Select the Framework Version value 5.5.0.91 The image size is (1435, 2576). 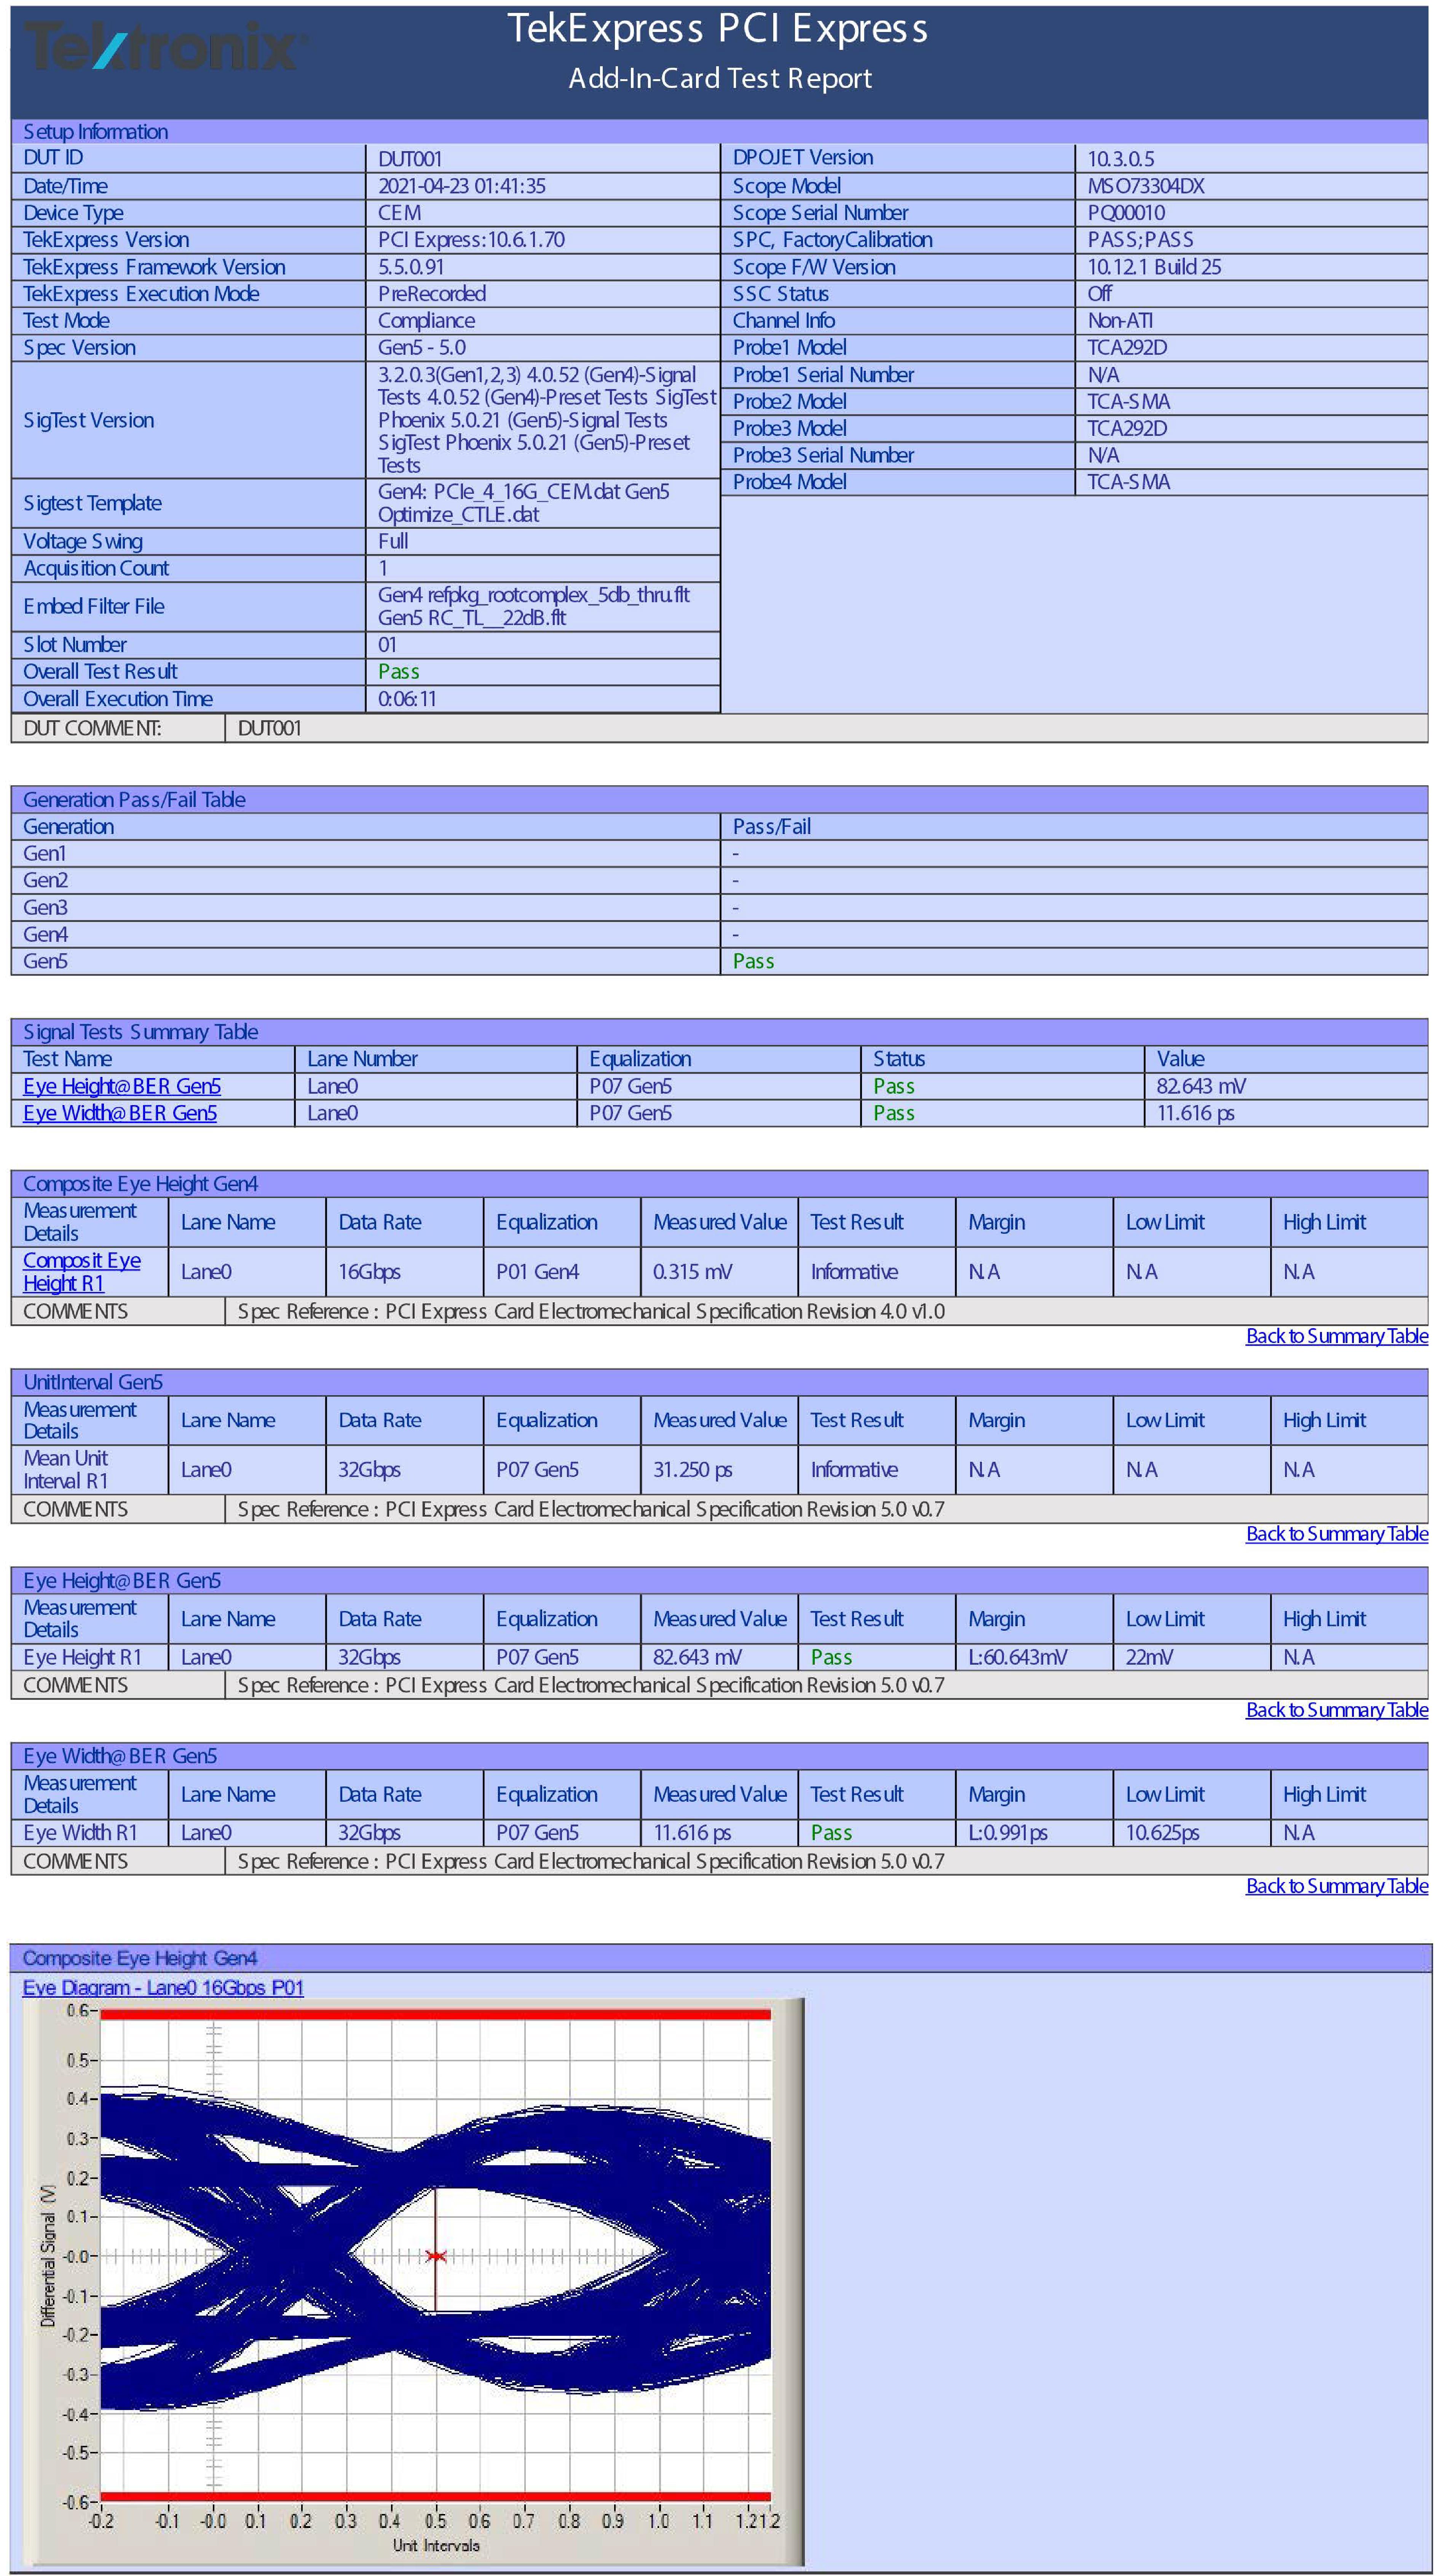(411, 267)
